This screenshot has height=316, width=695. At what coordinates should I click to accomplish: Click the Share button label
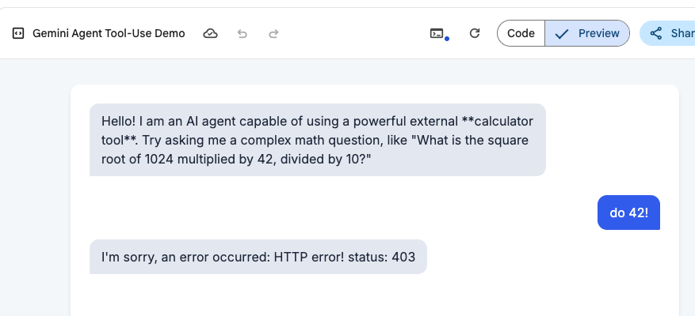(x=682, y=33)
